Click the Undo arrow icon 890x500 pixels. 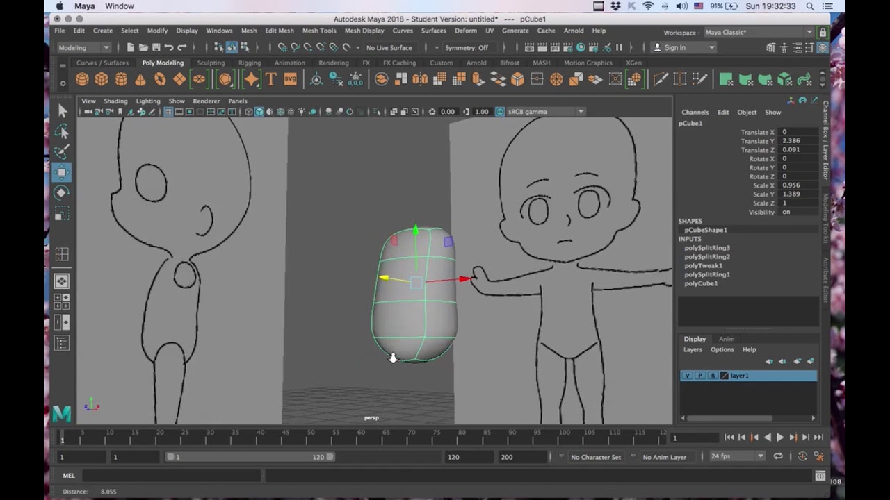(169, 47)
